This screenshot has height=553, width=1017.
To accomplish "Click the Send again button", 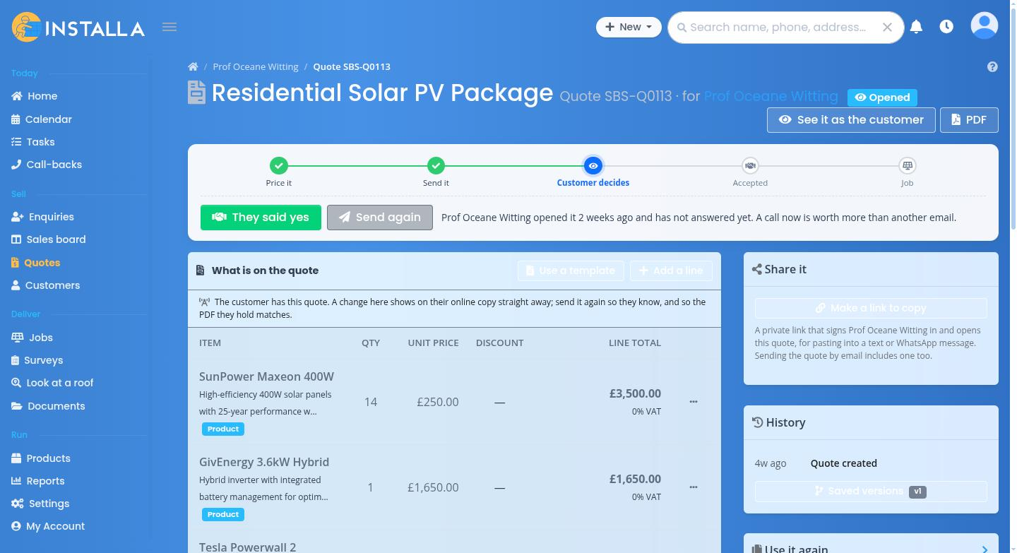I will click(x=380, y=218).
